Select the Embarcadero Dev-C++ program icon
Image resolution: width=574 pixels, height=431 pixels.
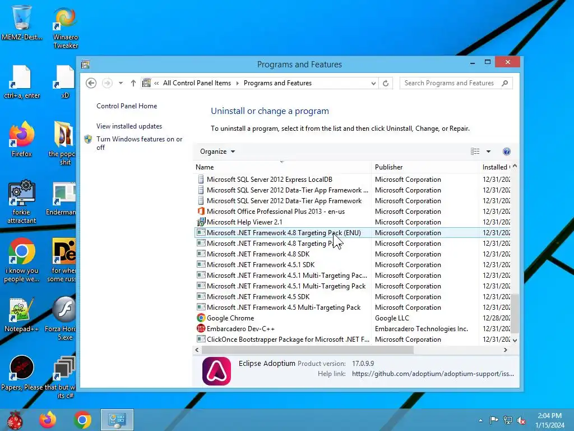(x=201, y=328)
